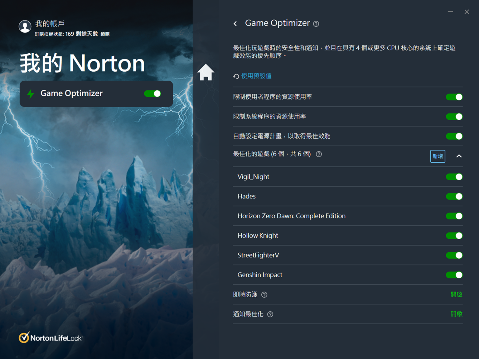This screenshot has height=359, width=479.
Task: Disable 限制使用者程序的資源使用率 toggle
Action: (454, 97)
